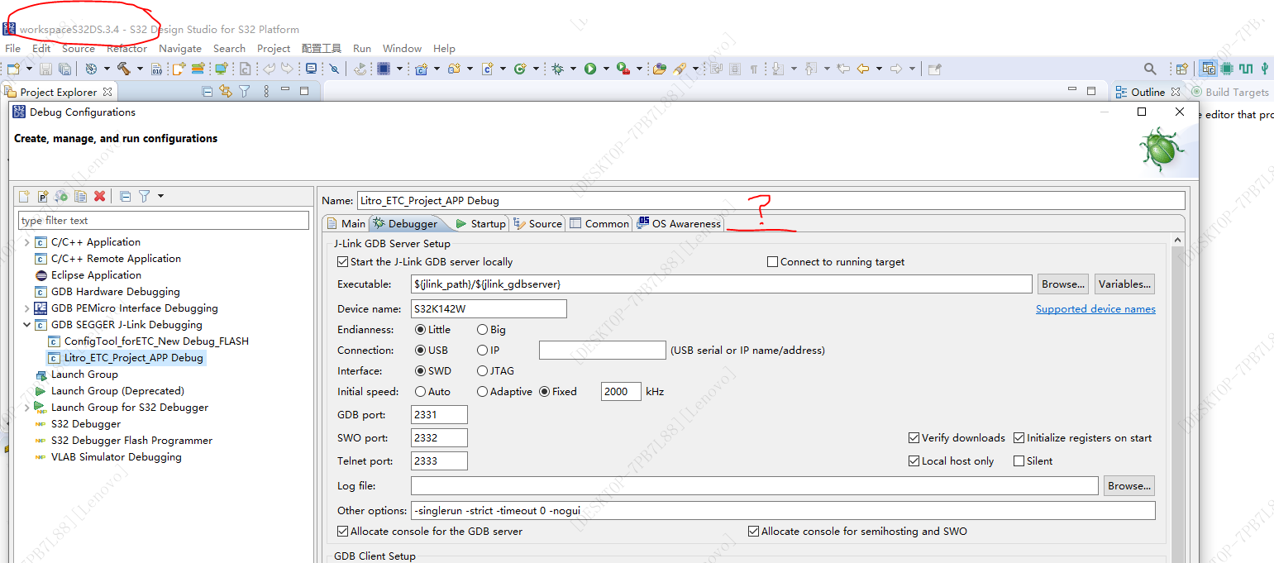Open Supported device names link

click(x=1095, y=309)
